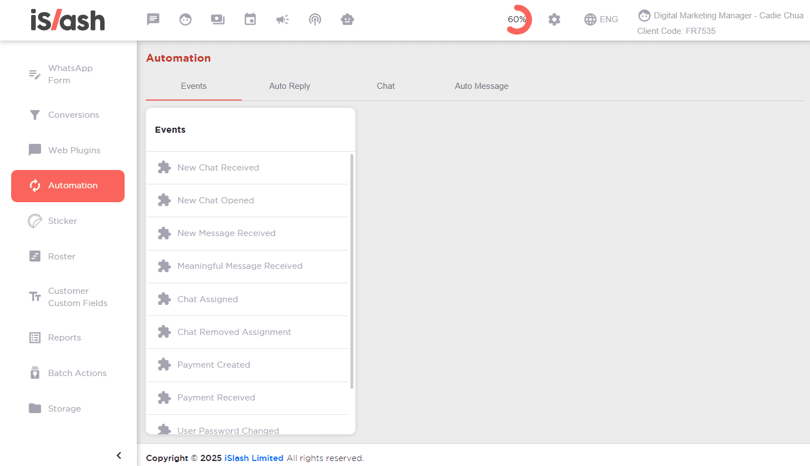The image size is (810, 466).
Task: Select Automation in the sidebar
Action: [x=68, y=186]
